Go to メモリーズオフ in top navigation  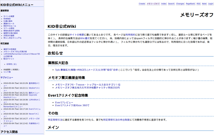click(153, 4)
